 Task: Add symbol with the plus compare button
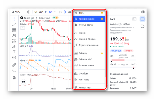click(29, 12)
